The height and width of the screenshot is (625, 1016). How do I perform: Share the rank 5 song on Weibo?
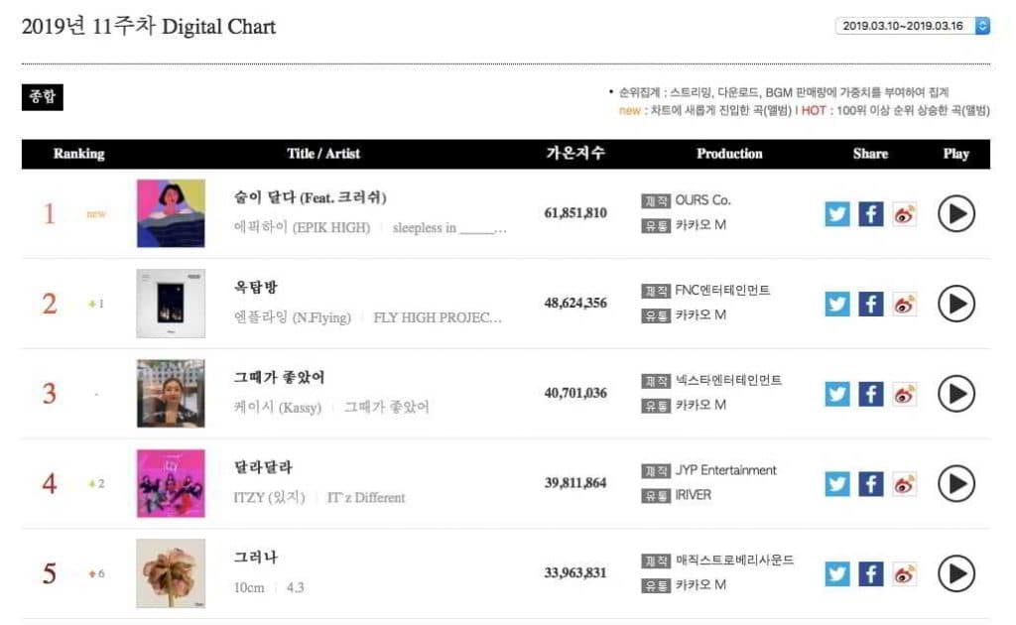point(904,573)
